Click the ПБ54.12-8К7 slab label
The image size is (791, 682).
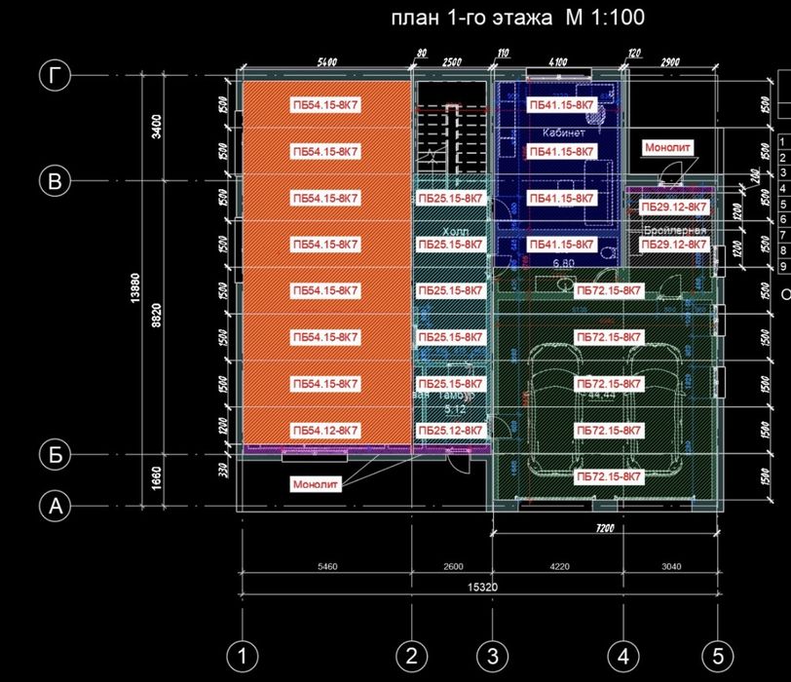(325, 431)
